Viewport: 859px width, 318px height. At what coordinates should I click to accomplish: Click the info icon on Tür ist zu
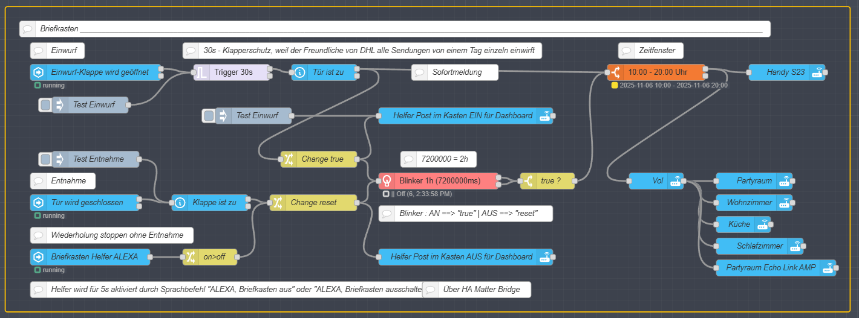click(x=299, y=72)
